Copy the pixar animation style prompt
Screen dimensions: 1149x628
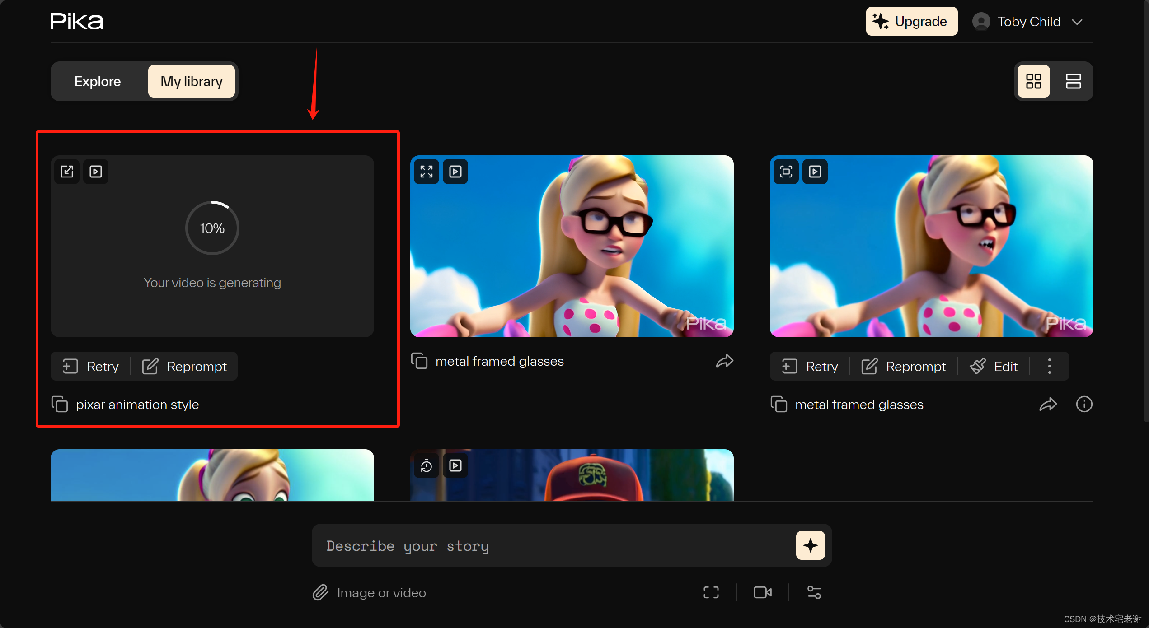60,405
